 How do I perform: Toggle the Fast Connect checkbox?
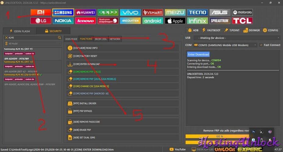(261, 45)
